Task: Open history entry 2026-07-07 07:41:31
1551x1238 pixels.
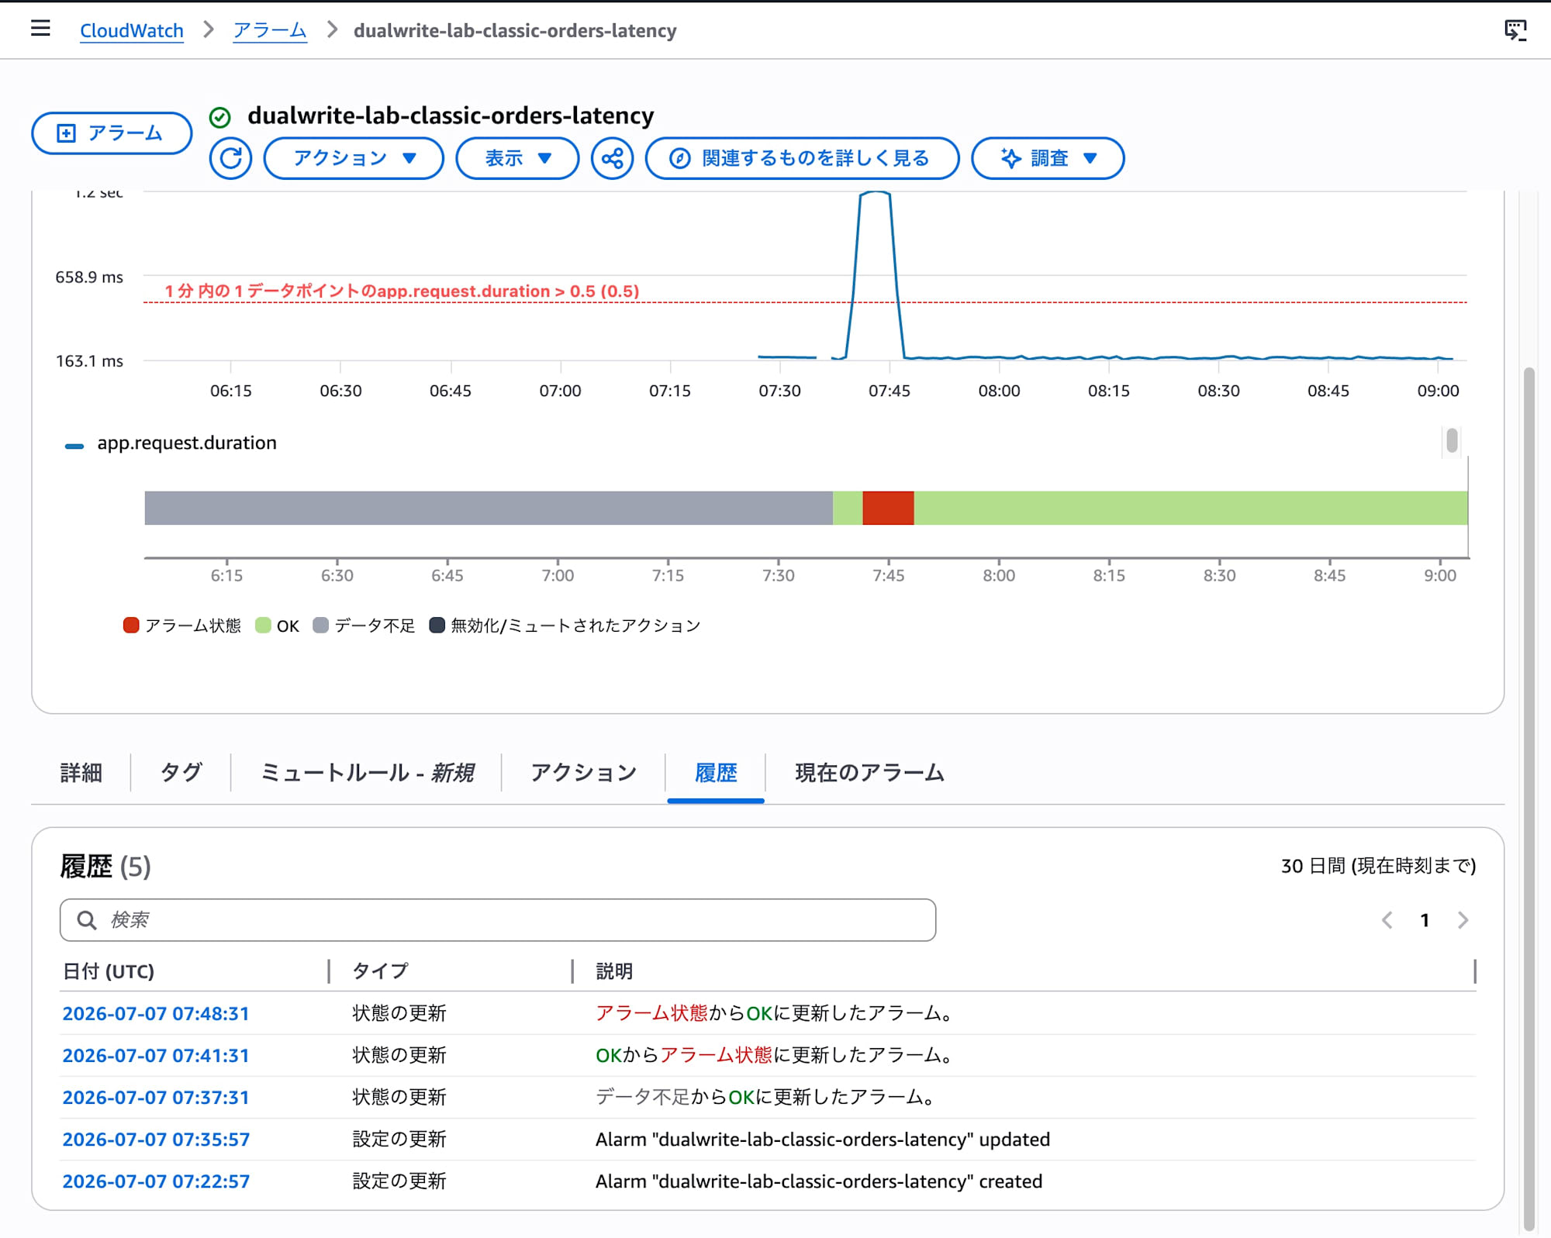Action: click(156, 1055)
